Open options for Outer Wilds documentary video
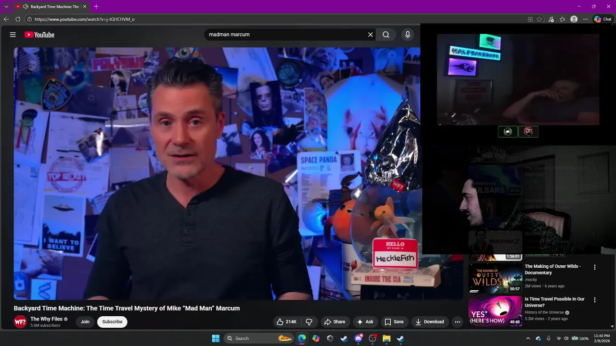616x346 pixels. (595, 267)
